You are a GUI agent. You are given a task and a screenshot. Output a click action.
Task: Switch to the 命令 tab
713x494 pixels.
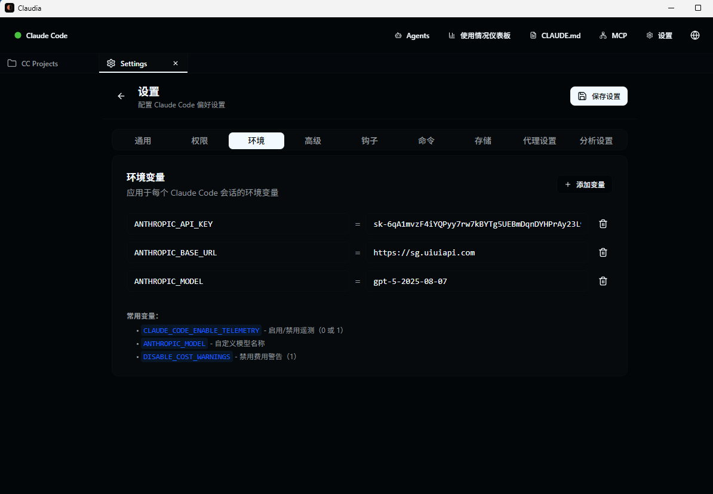click(426, 140)
